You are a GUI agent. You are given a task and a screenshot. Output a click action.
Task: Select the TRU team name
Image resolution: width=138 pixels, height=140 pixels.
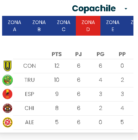click(29, 80)
